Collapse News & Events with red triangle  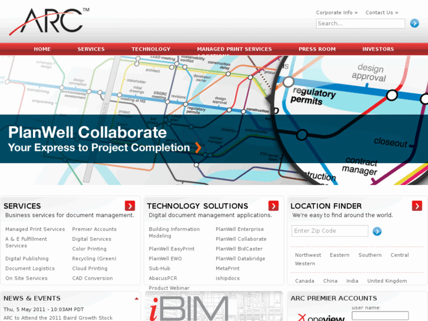point(137,299)
